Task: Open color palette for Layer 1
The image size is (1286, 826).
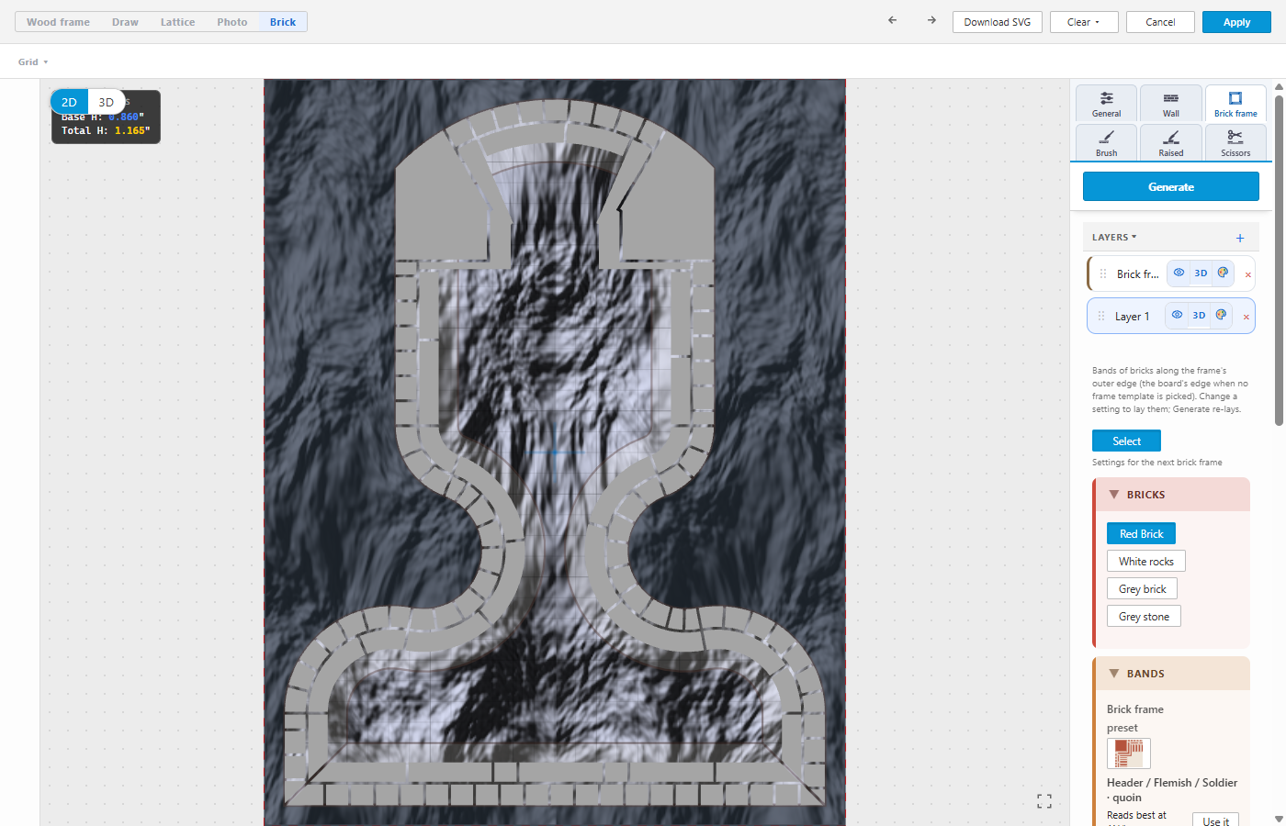Action: [1221, 315]
